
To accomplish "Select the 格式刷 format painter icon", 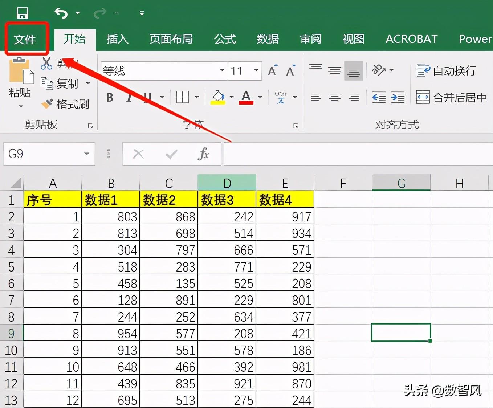I will pyautogui.click(x=47, y=103).
